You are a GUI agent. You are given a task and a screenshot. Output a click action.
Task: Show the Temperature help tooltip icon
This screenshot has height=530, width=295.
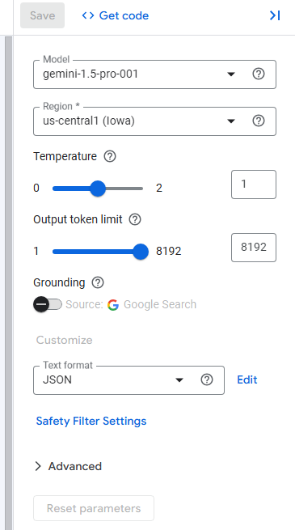pyautogui.click(x=110, y=156)
